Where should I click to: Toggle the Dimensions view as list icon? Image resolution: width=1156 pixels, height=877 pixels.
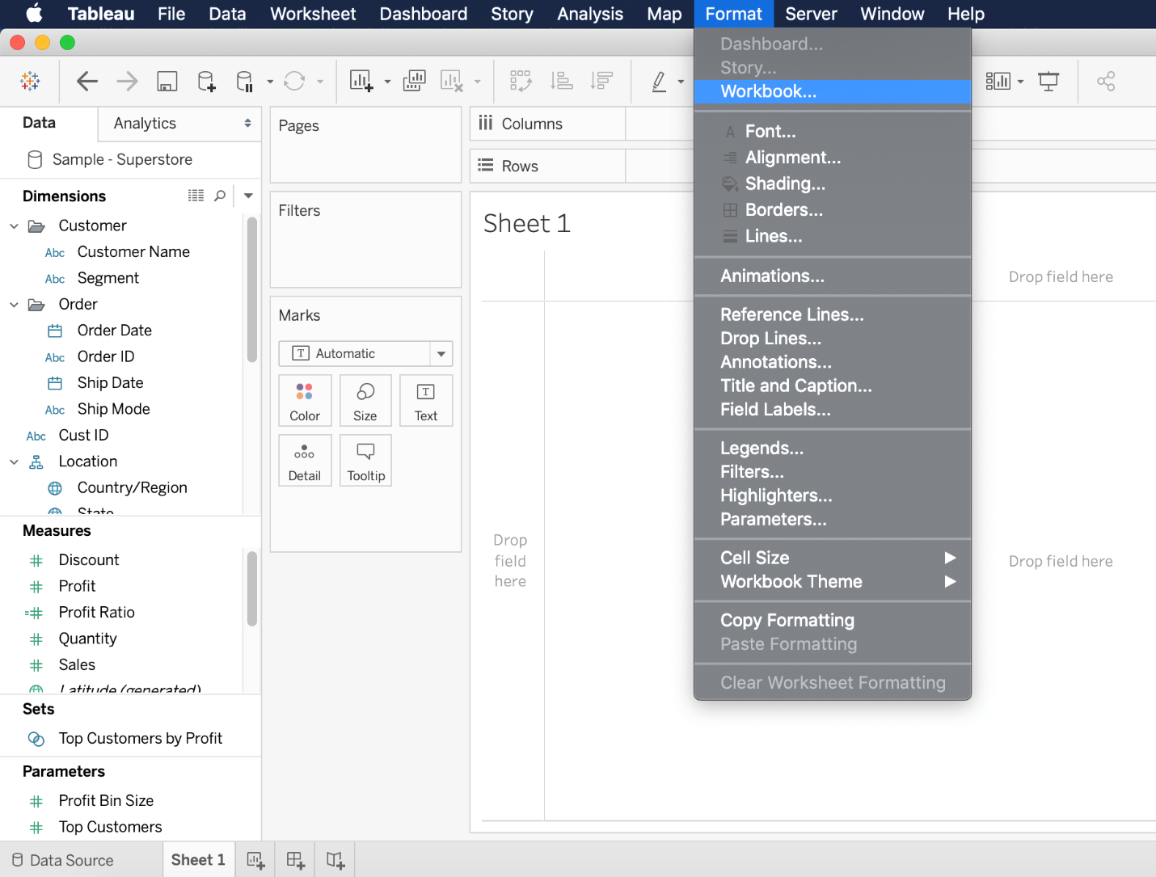coord(196,196)
